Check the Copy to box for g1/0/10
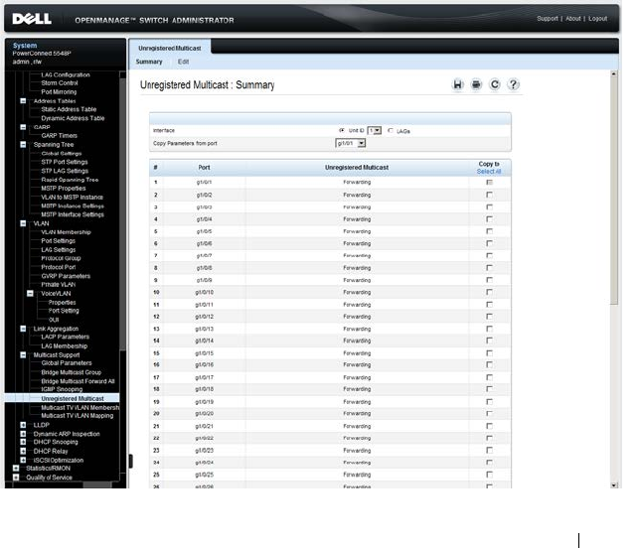Viewport: 637px width, 548px height. tap(490, 292)
